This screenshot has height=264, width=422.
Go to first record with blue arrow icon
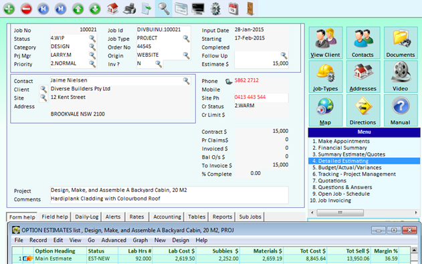pyautogui.click(x=43, y=9)
